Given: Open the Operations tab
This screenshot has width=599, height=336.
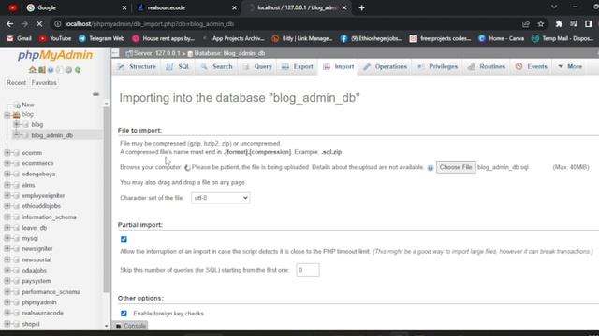Looking at the screenshot, I should pyautogui.click(x=385, y=66).
